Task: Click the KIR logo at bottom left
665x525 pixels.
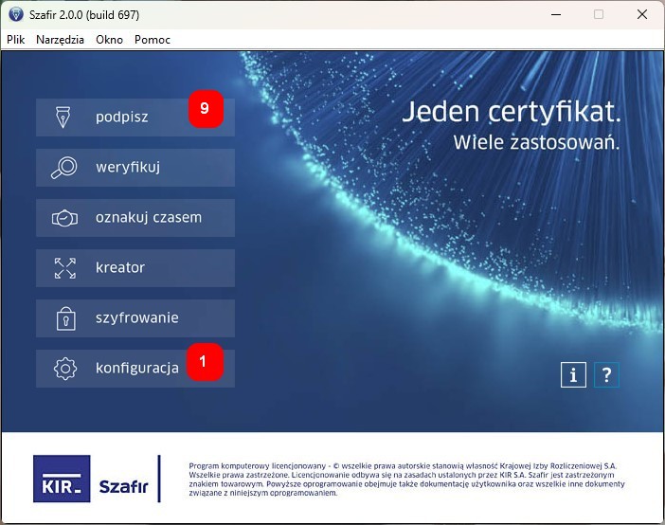Action: (x=62, y=479)
